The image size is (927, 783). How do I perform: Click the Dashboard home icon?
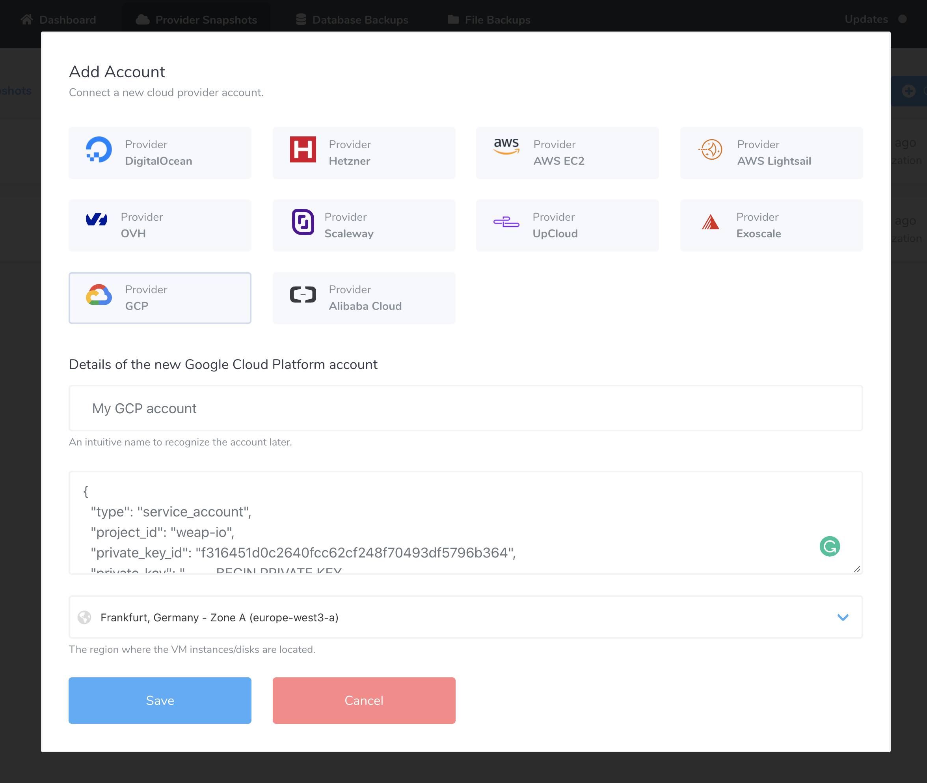tap(27, 20)
